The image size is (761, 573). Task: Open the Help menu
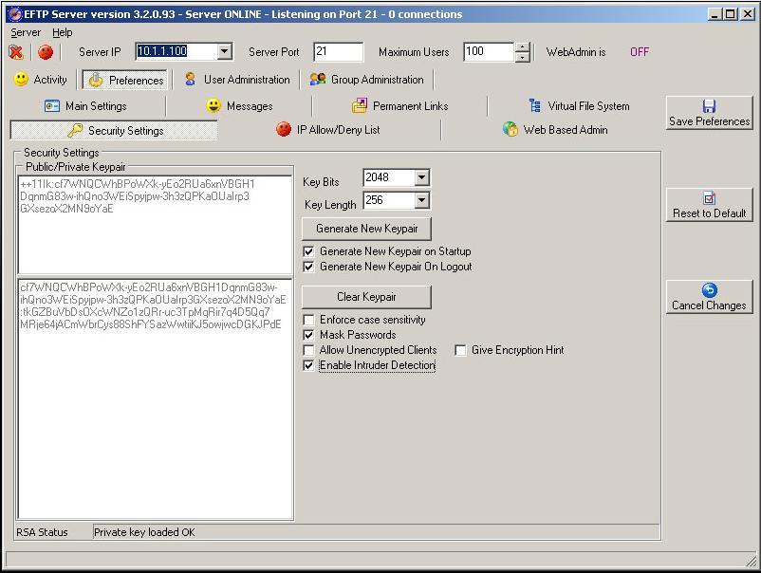(x=62, y=32)
